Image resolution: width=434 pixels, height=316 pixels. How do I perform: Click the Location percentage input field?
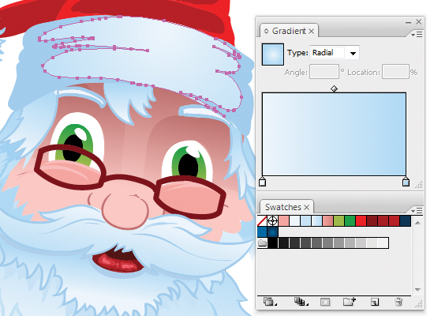pos(395,72)
